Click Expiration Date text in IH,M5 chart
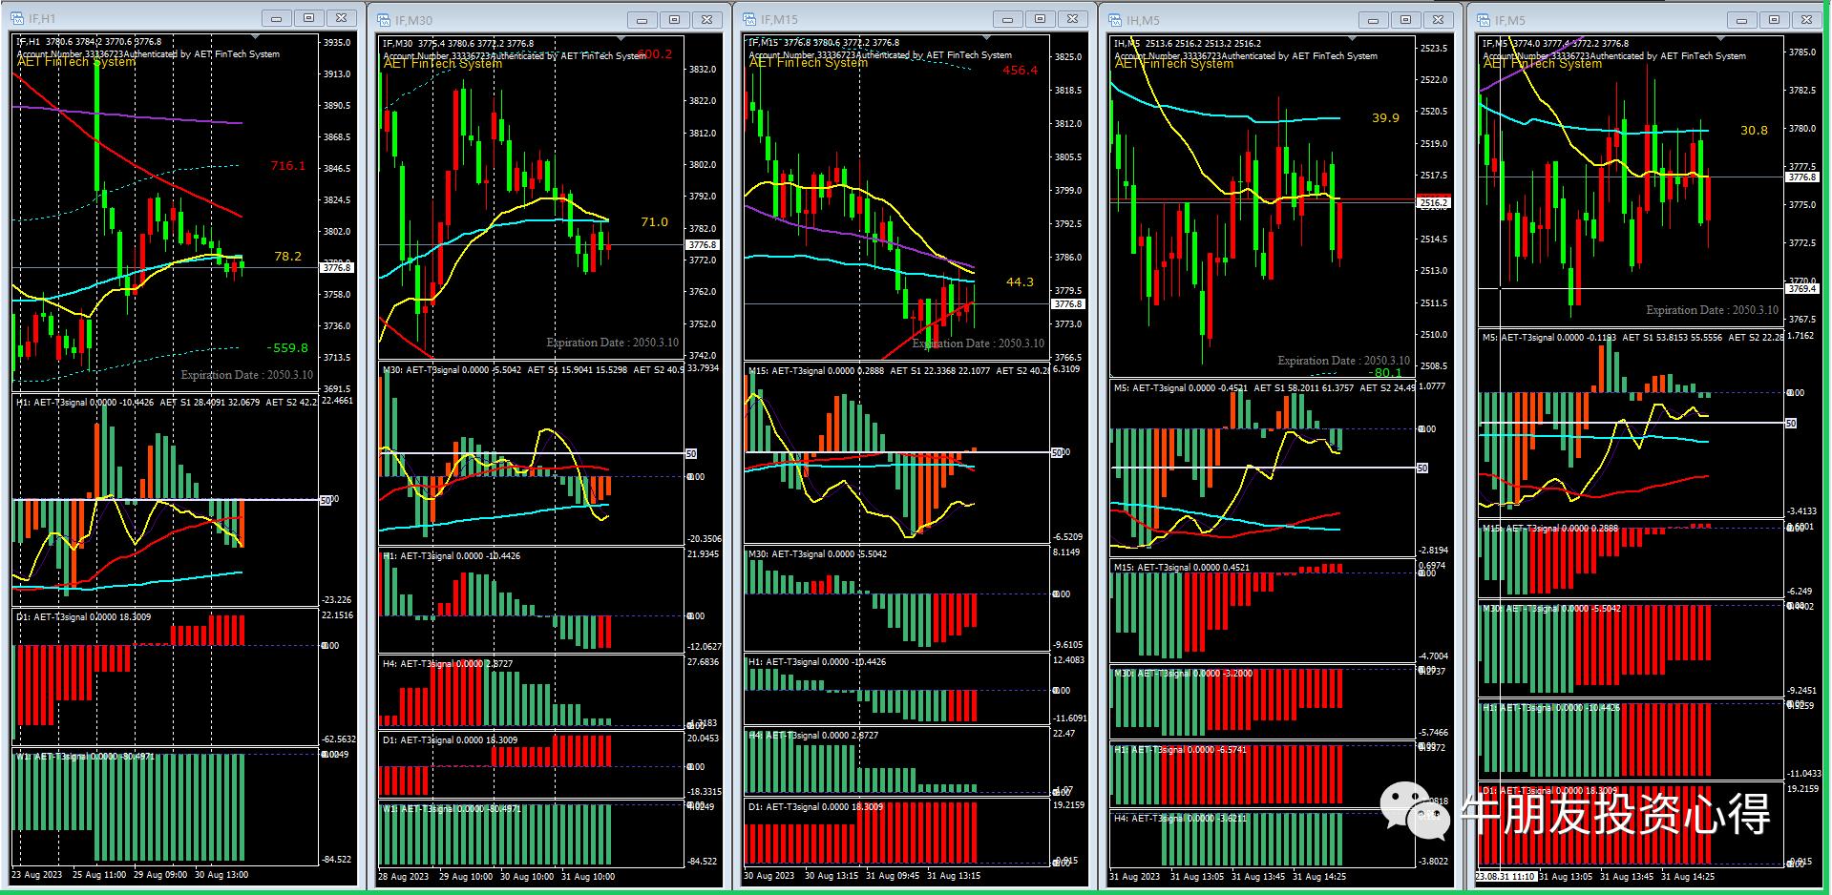 tap(1344, 361)
